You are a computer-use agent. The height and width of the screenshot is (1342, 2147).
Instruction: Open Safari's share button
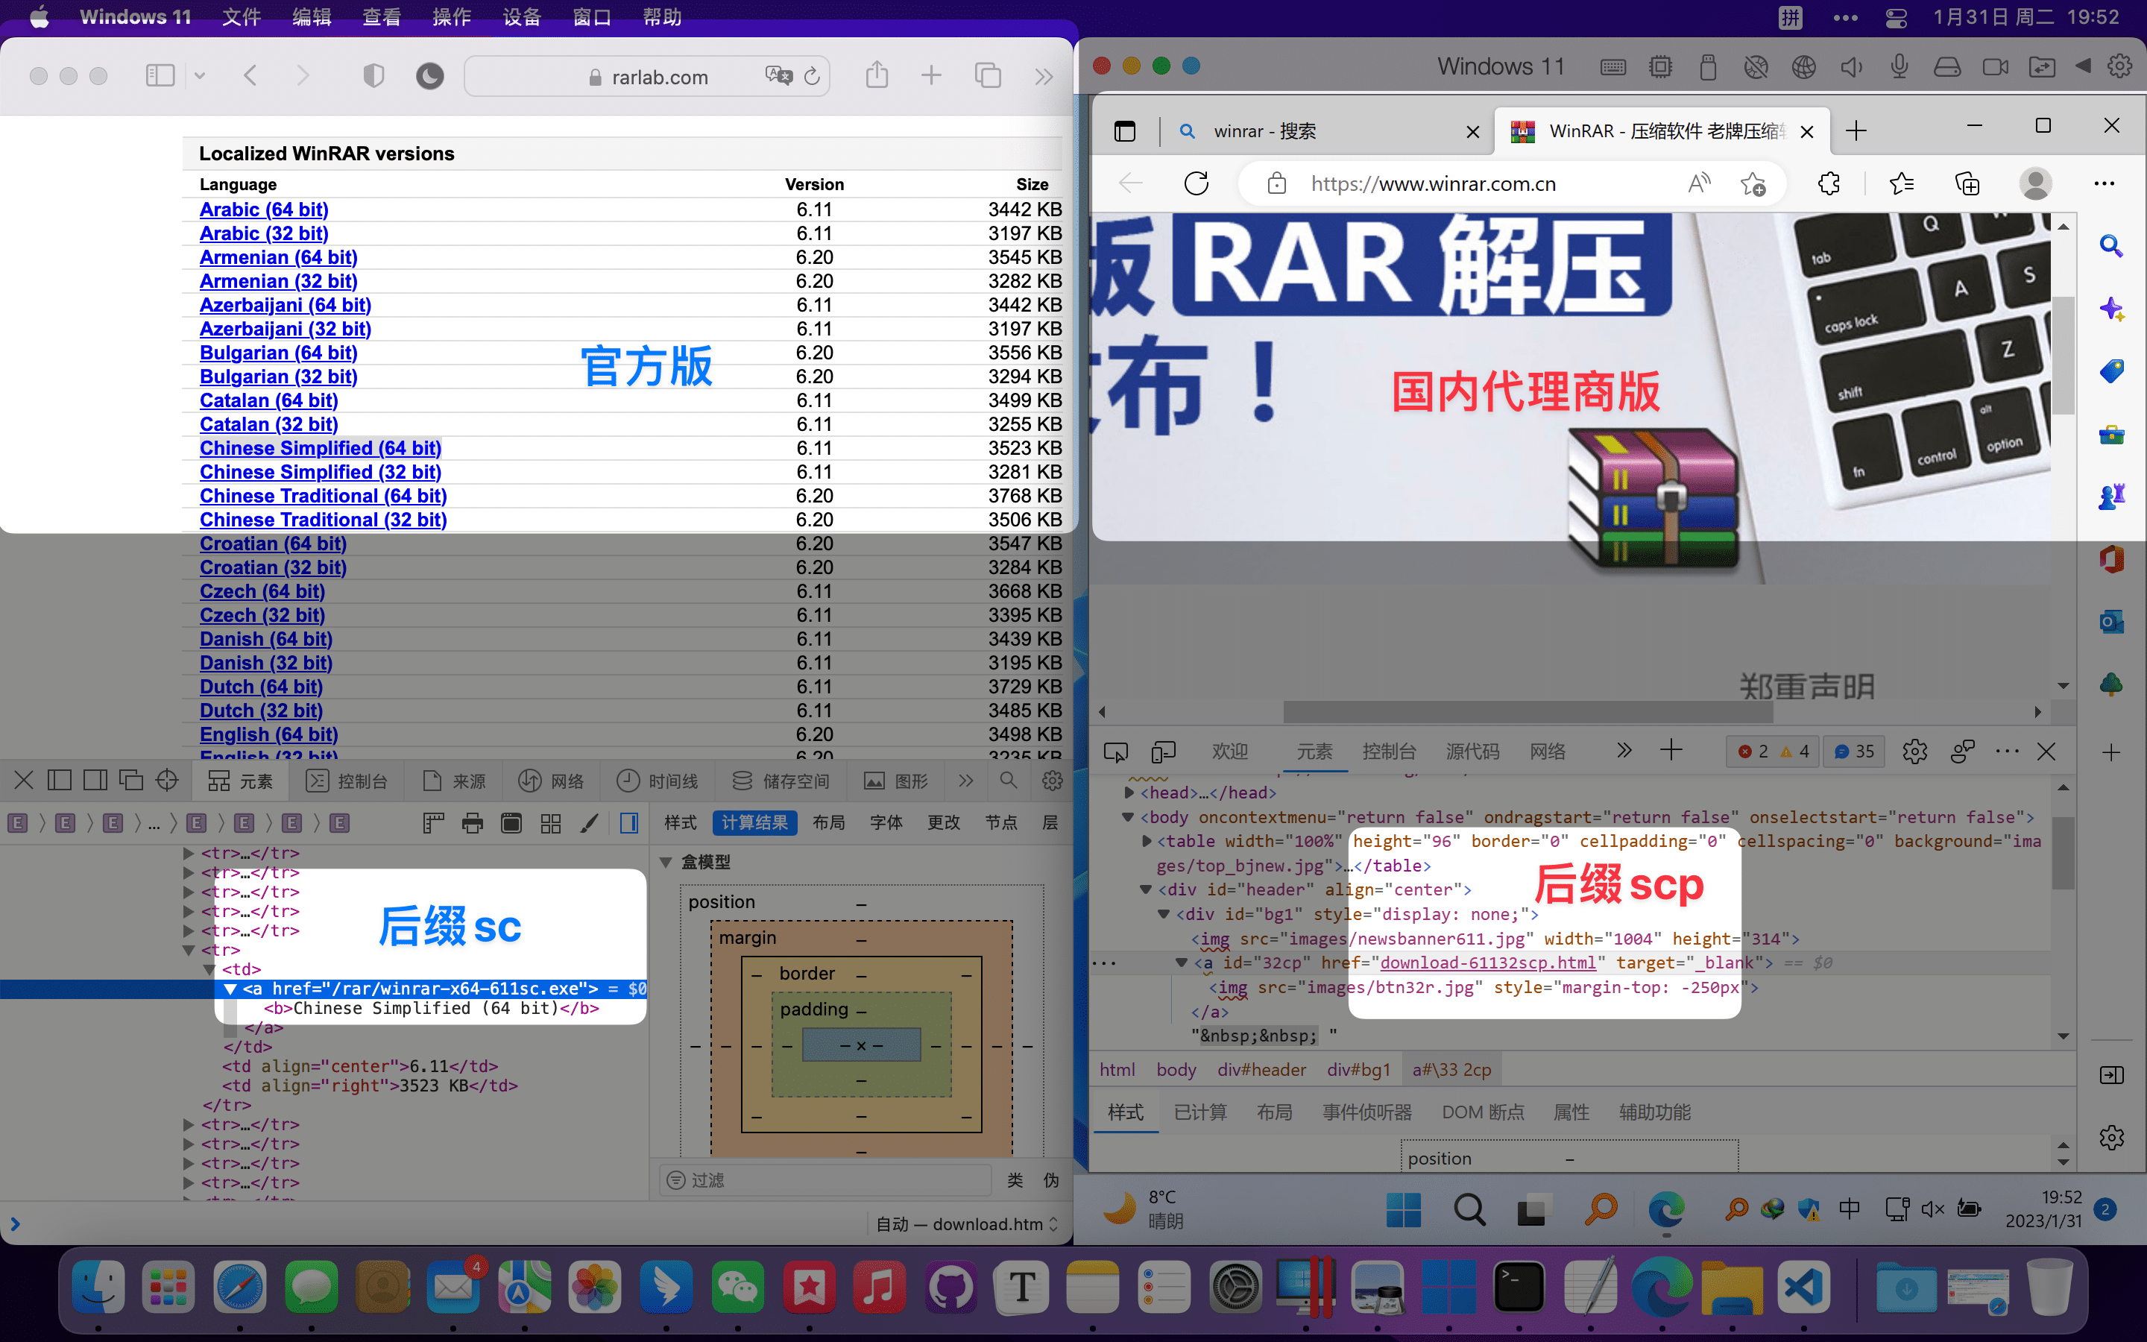coord(877,75)
